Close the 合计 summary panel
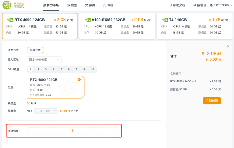 228,46
